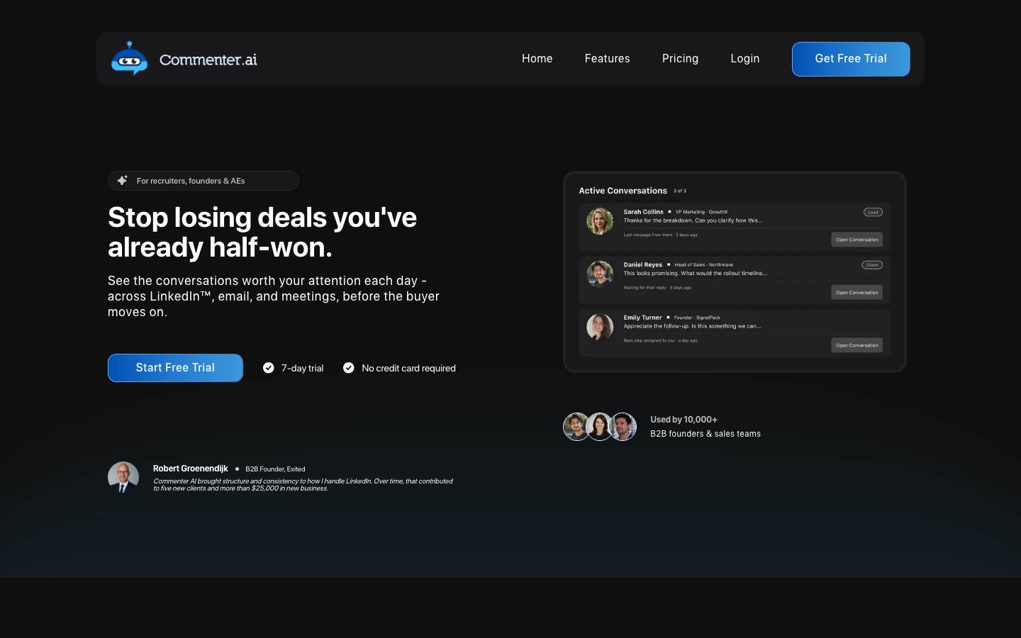Click the Start Free Trial button
Screen dimensions: 1021x638
coord(175,368)
